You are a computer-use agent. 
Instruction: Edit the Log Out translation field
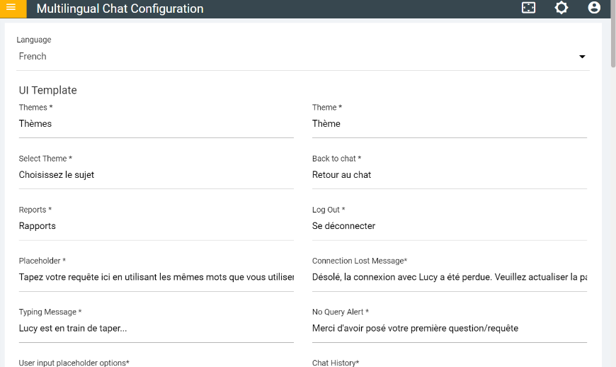pyautogui.click(x=450, y=226)
